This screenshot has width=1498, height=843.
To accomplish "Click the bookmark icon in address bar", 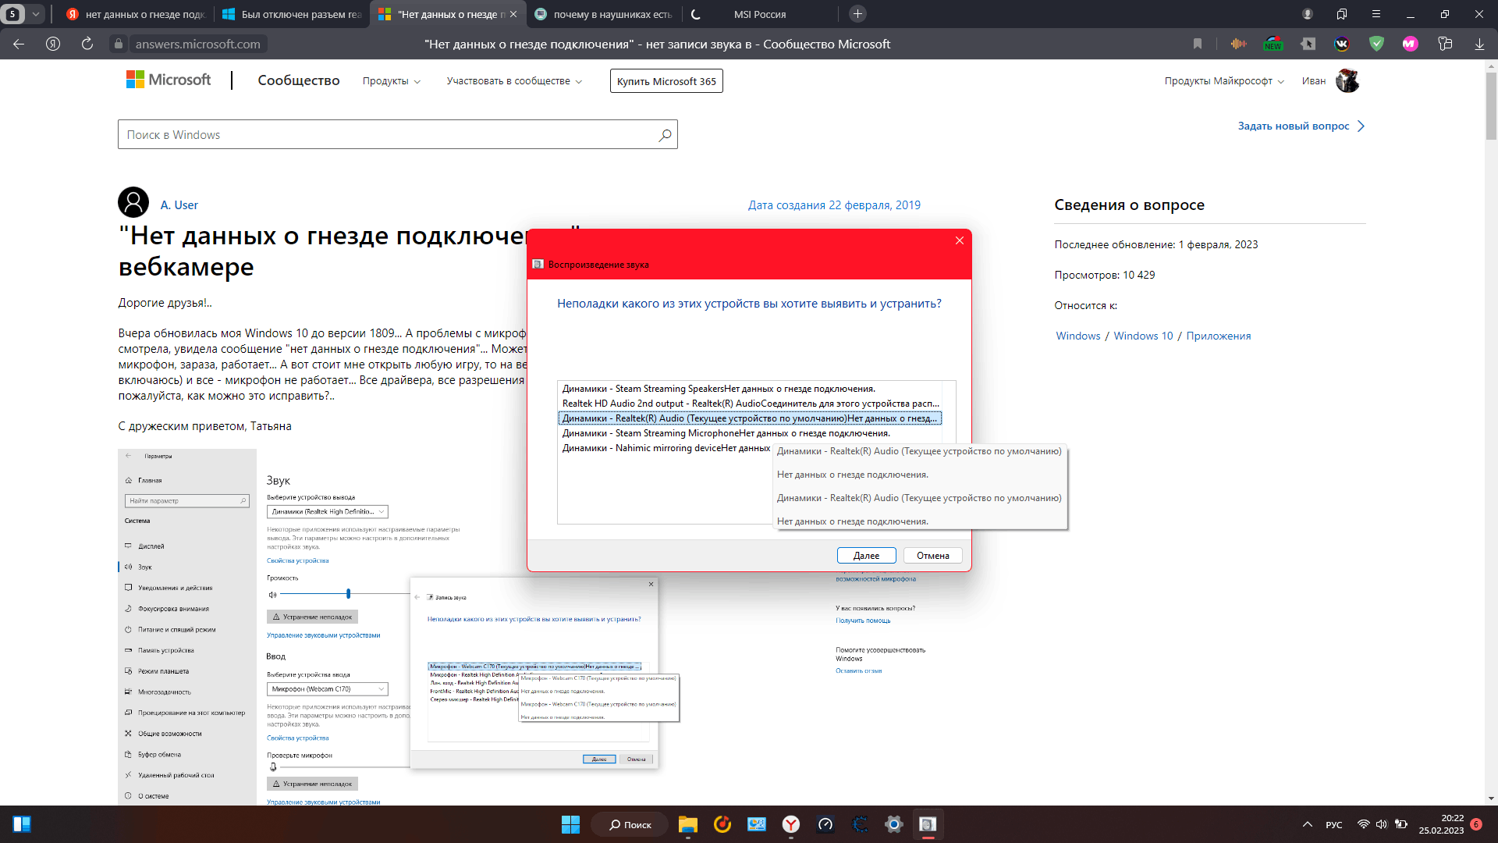I will coord(1198,44).
